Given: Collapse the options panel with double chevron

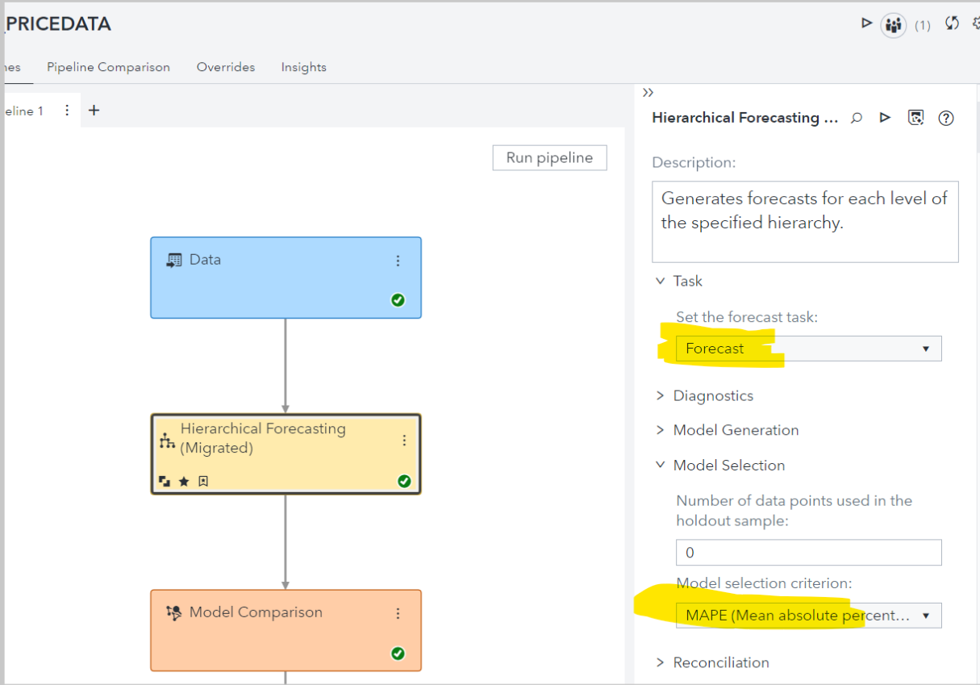Looking at the screenshot, I should tap(648, 93).
